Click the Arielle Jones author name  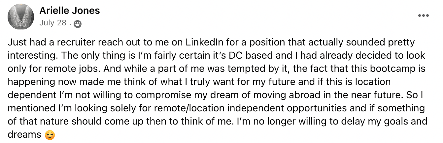69,11
